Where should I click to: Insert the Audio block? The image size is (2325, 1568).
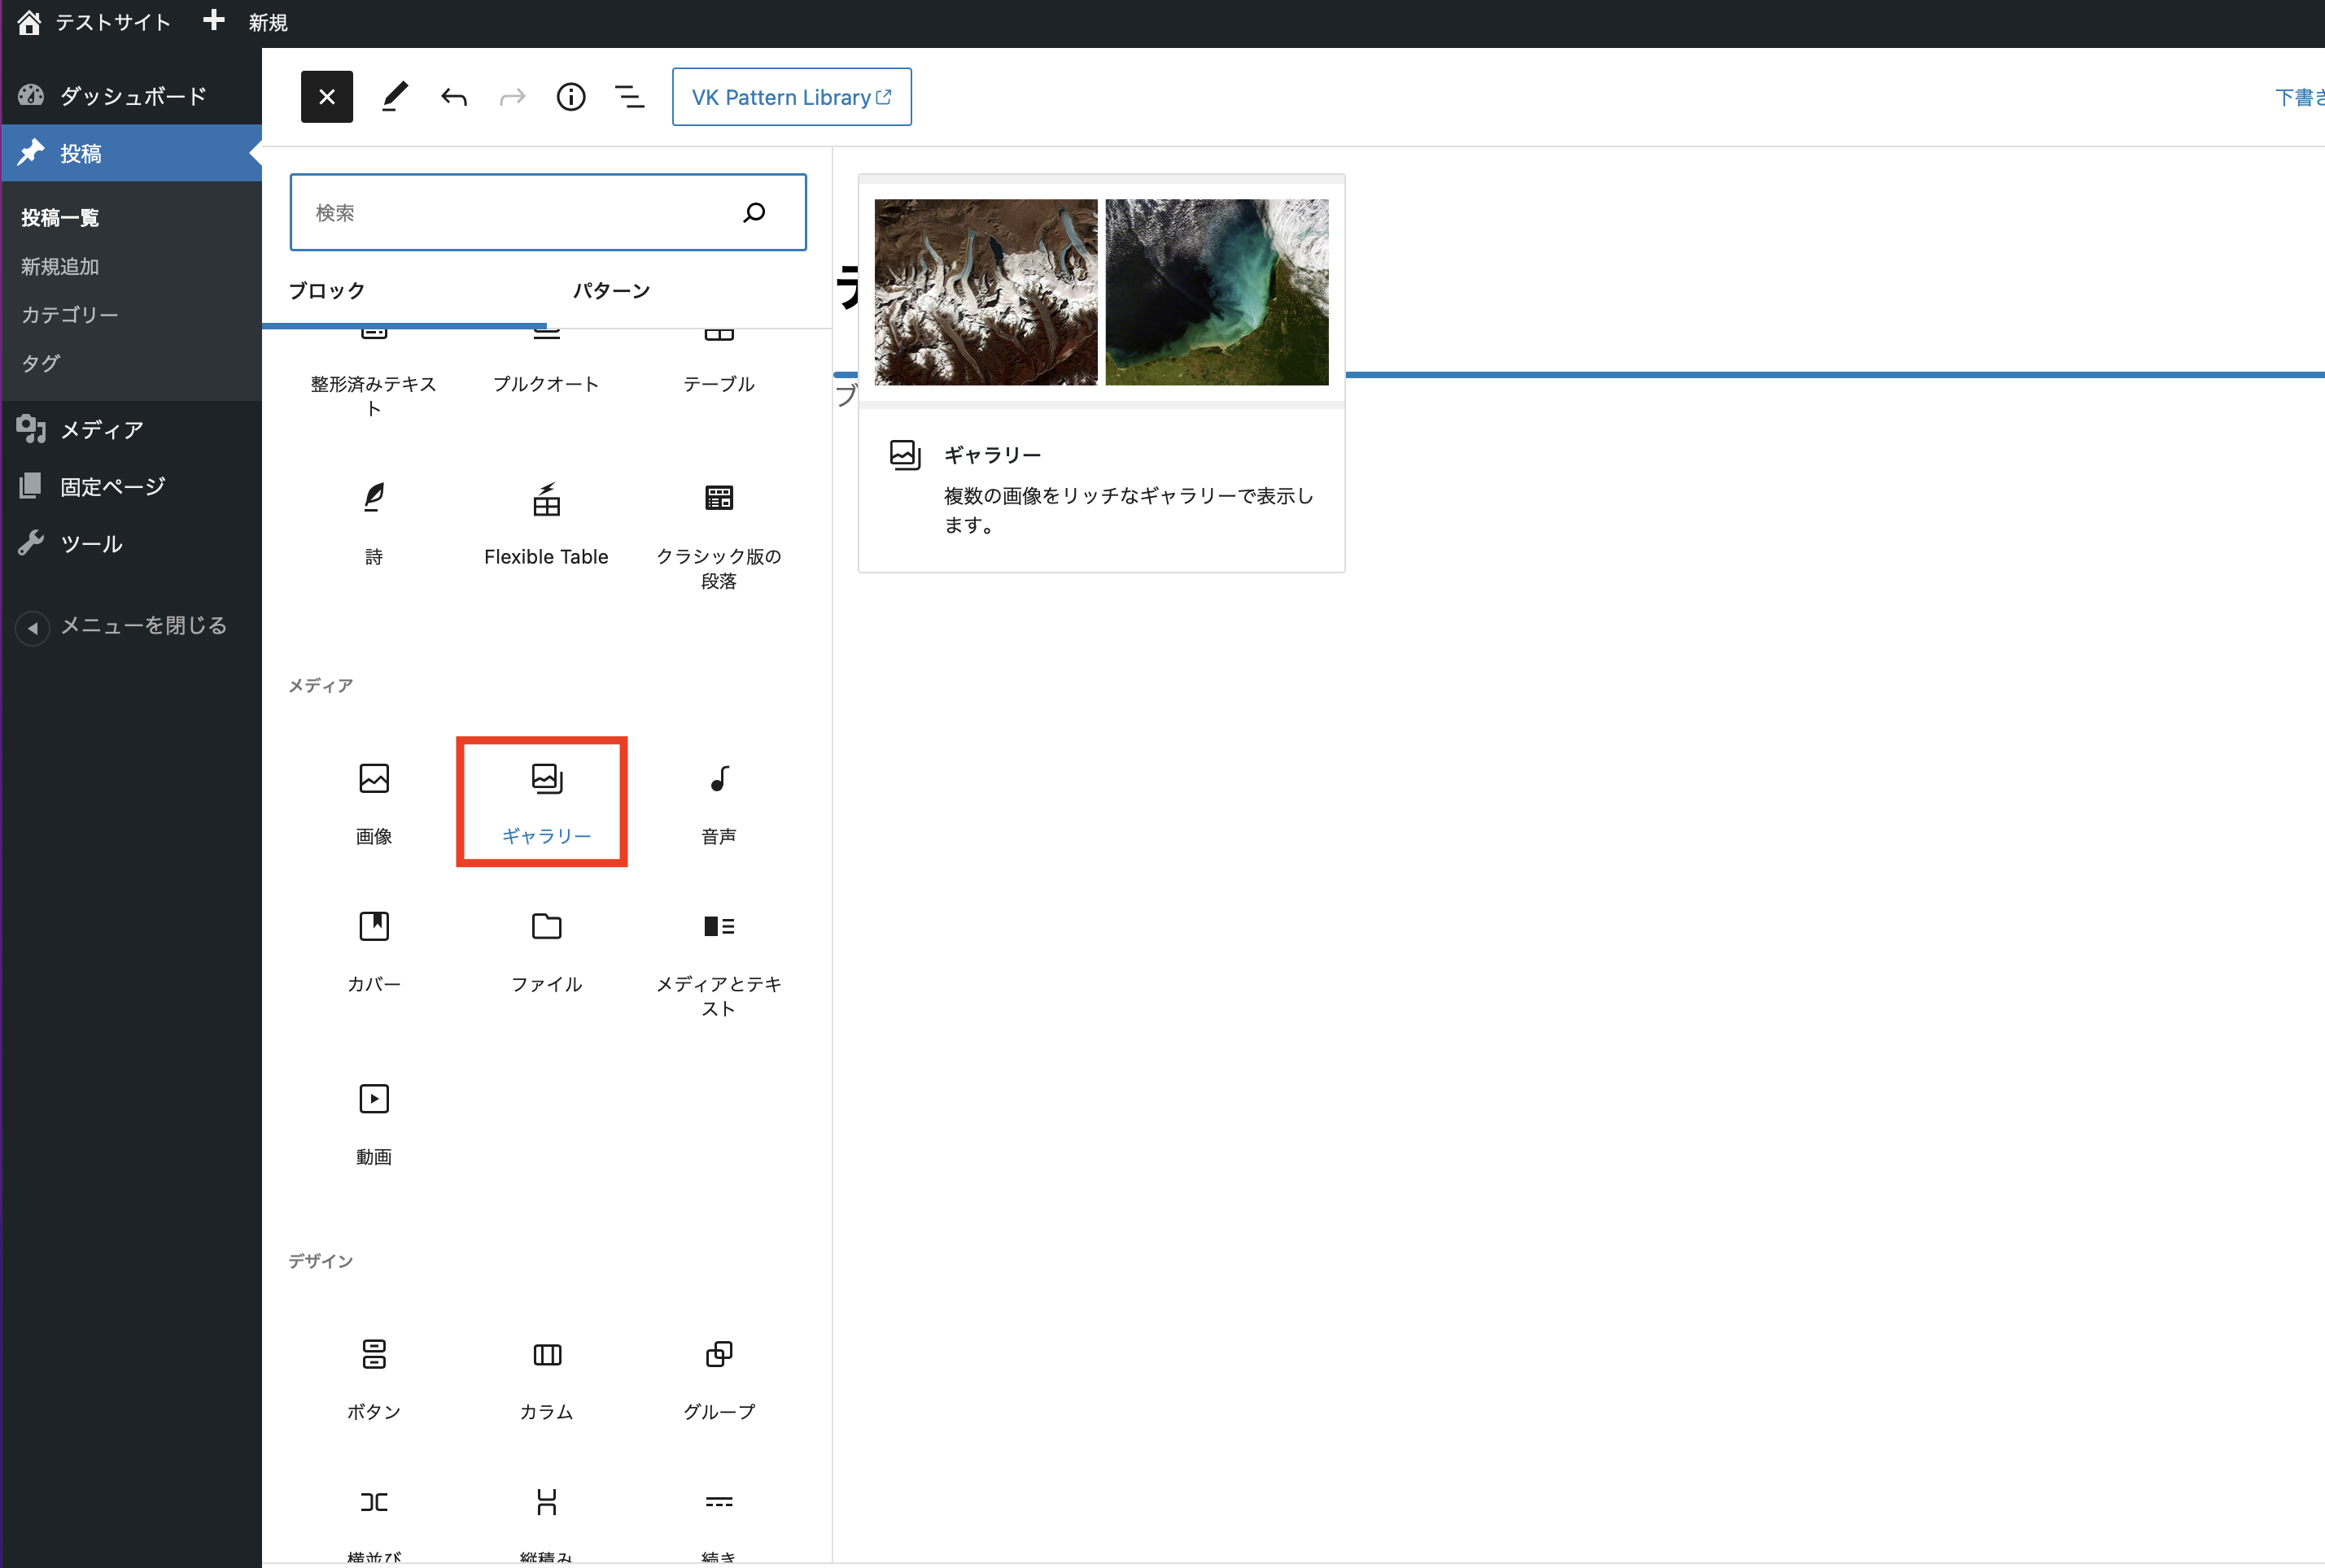pyautogui.click(x=719, y=802)
